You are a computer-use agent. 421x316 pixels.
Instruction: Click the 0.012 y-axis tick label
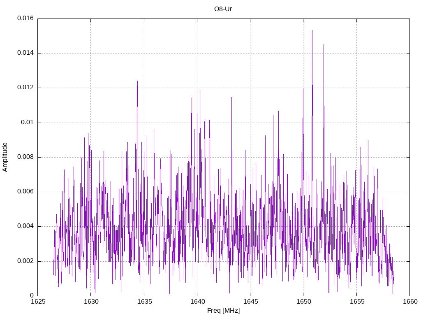tap(25, 88)
